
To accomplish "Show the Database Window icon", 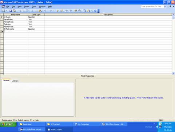I will (x=84, y=11).
